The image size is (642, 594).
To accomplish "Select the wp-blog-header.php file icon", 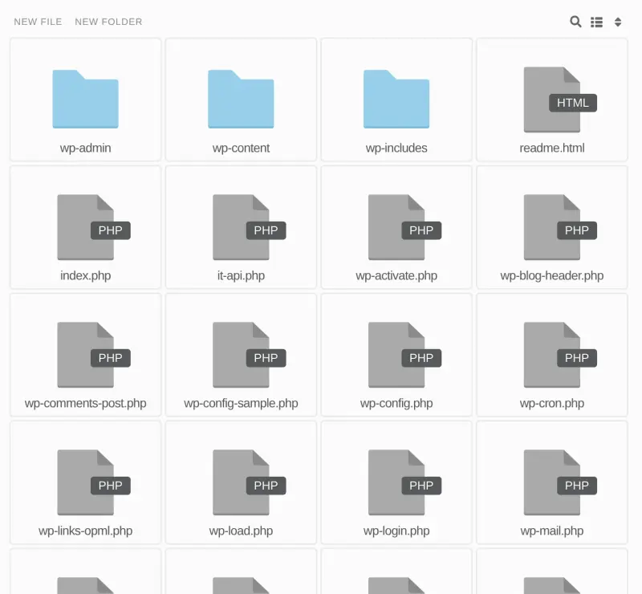I will tap(559, 227).
